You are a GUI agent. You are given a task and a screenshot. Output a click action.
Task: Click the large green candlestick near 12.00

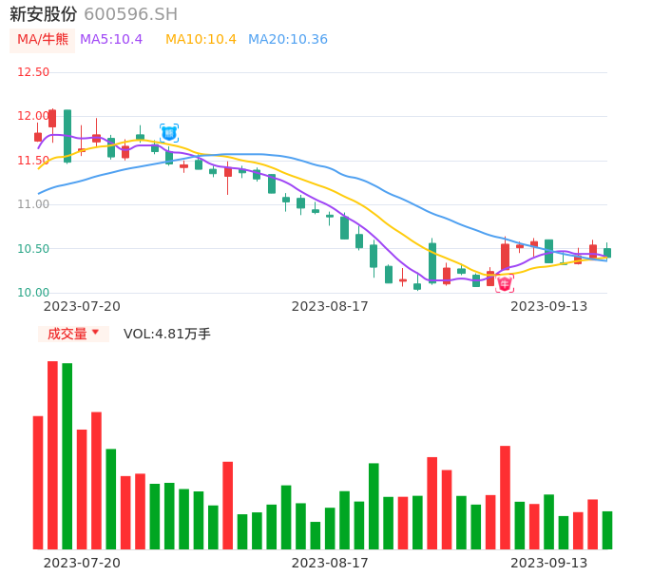point(67,136)
